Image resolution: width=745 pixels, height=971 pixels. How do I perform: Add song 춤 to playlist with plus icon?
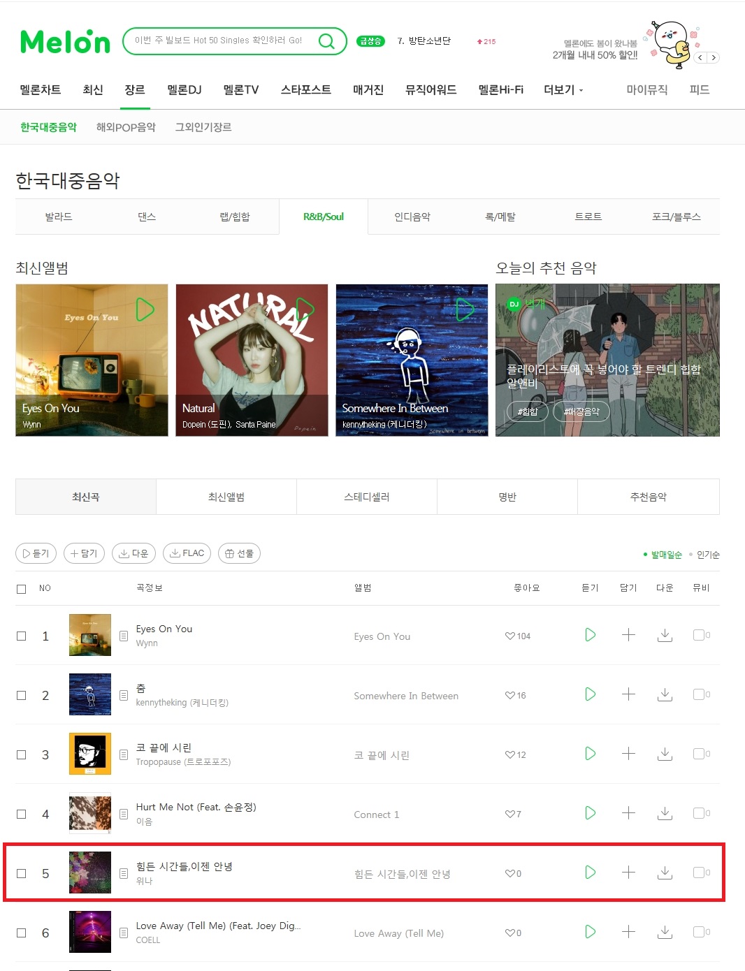click(x=628, y=694)
